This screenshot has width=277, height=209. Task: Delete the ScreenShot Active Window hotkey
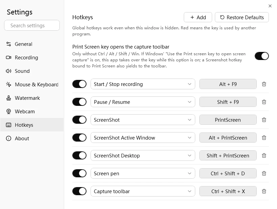click(264, 138)
